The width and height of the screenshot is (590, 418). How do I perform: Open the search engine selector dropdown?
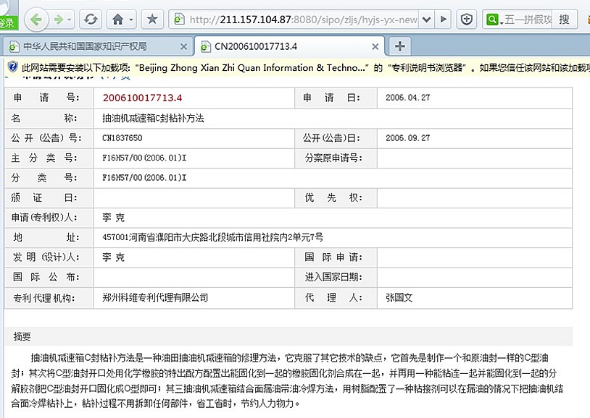[495, 19]
